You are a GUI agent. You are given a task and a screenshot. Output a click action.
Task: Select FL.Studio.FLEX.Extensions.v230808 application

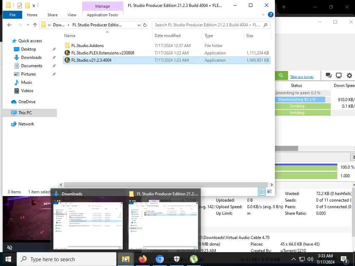pos(103,53)
